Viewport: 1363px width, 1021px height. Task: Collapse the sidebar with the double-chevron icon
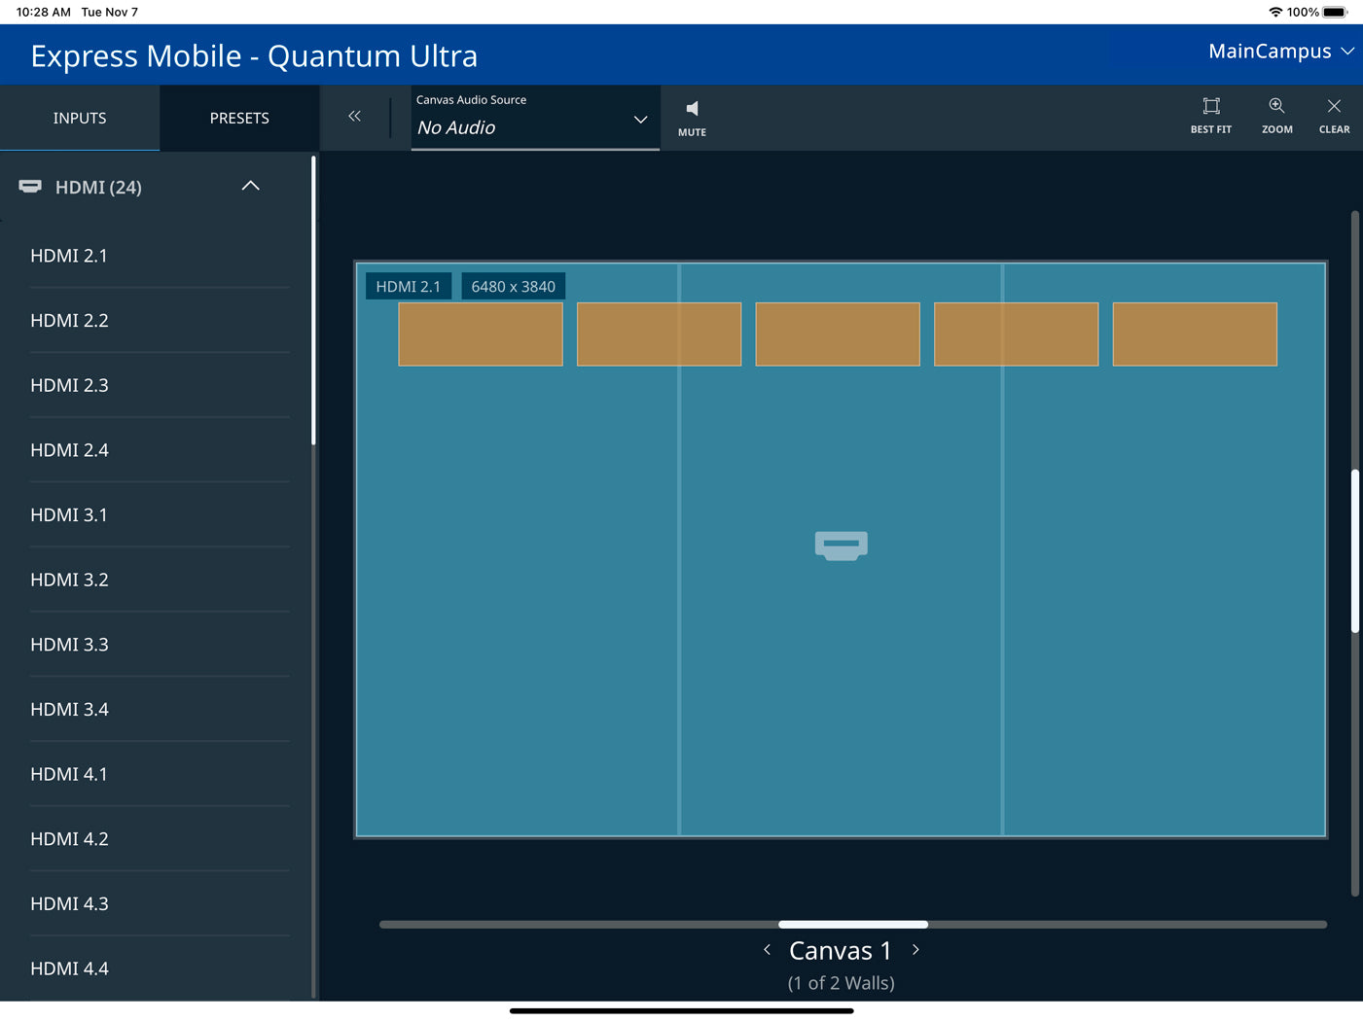pos(354,117)
